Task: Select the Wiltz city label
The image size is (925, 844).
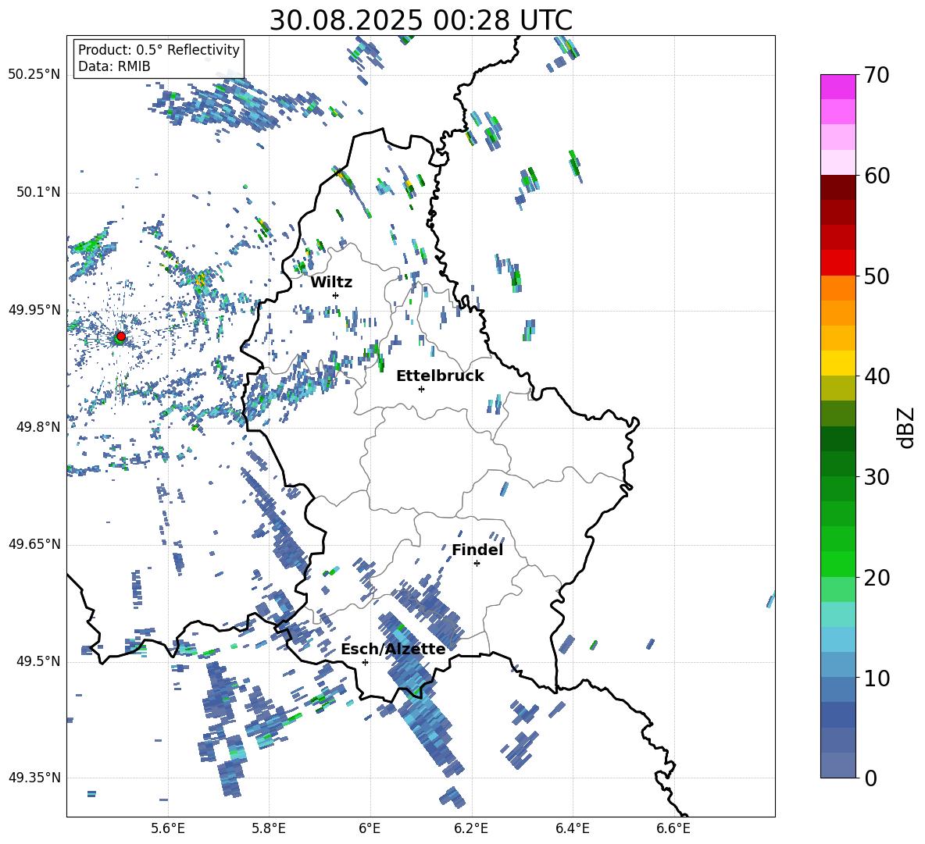Action: (x=331, y=283)
